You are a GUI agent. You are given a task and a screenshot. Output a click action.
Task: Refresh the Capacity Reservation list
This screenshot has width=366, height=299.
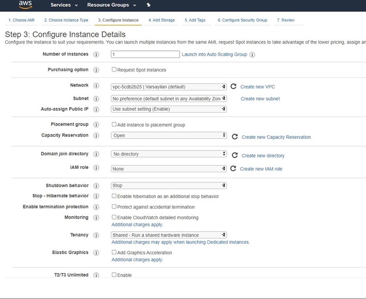235,136
